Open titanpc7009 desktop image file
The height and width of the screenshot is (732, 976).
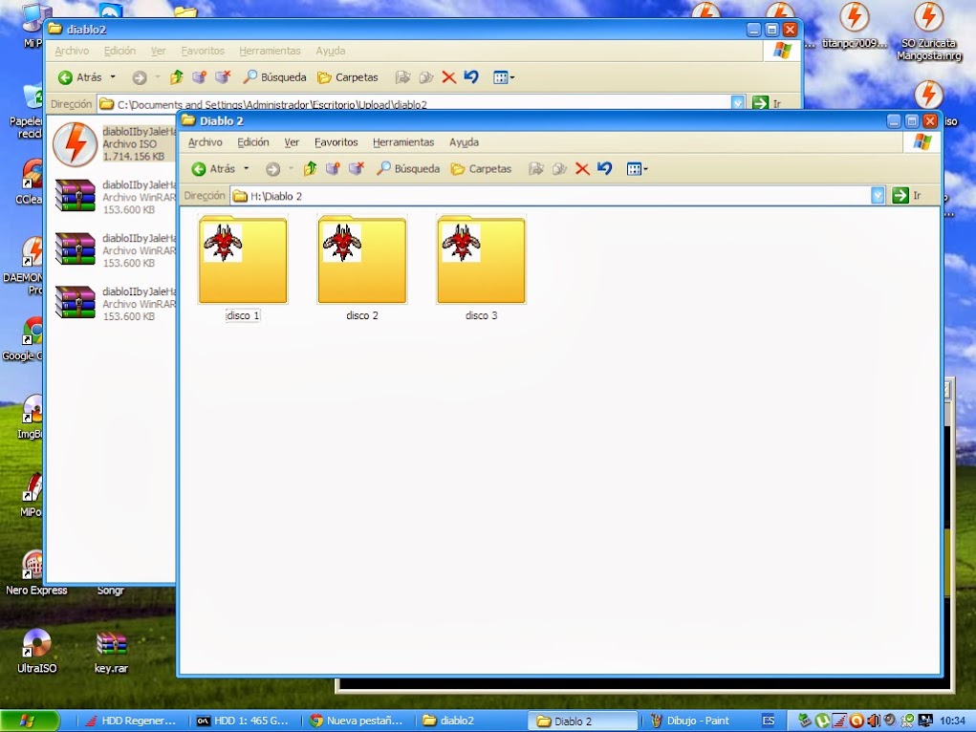pyautogui.click(x=855, y=26)
